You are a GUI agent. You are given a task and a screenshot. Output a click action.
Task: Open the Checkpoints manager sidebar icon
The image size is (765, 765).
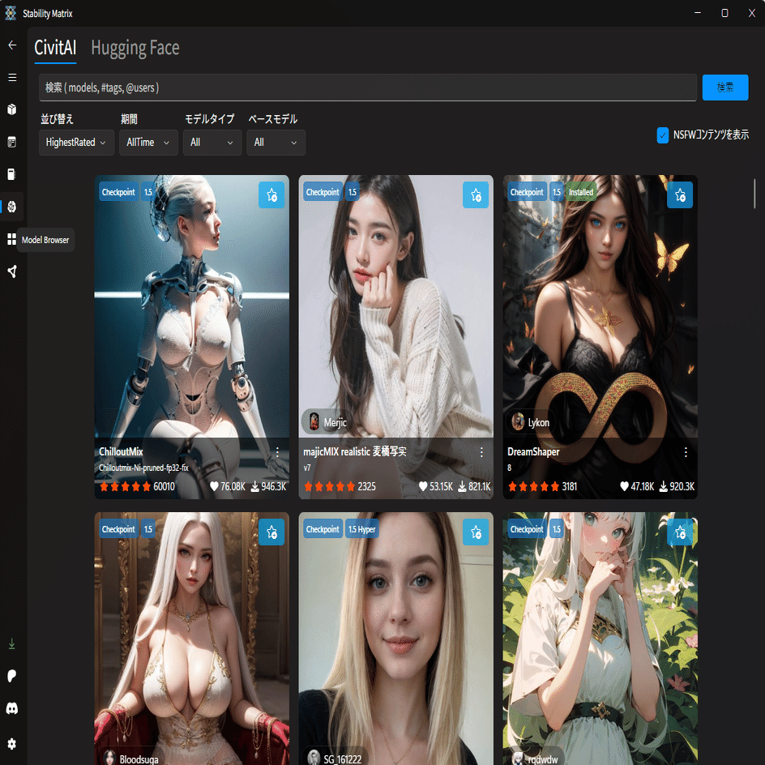coord(12,174)
